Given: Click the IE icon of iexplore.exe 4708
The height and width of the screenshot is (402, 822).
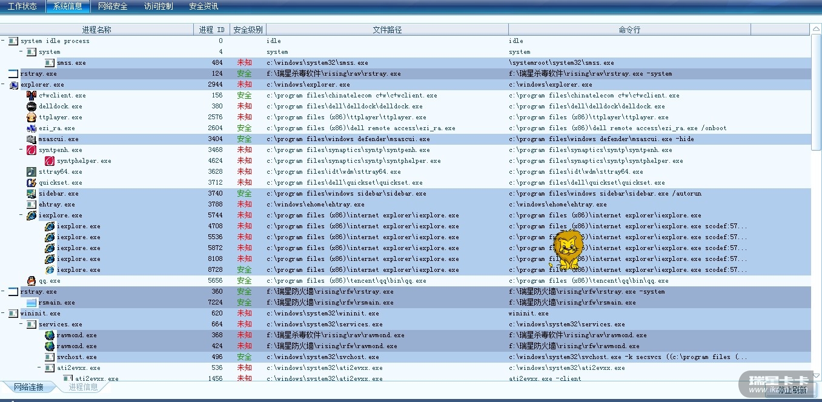Looking at the screenshot, I should (50, 226).
